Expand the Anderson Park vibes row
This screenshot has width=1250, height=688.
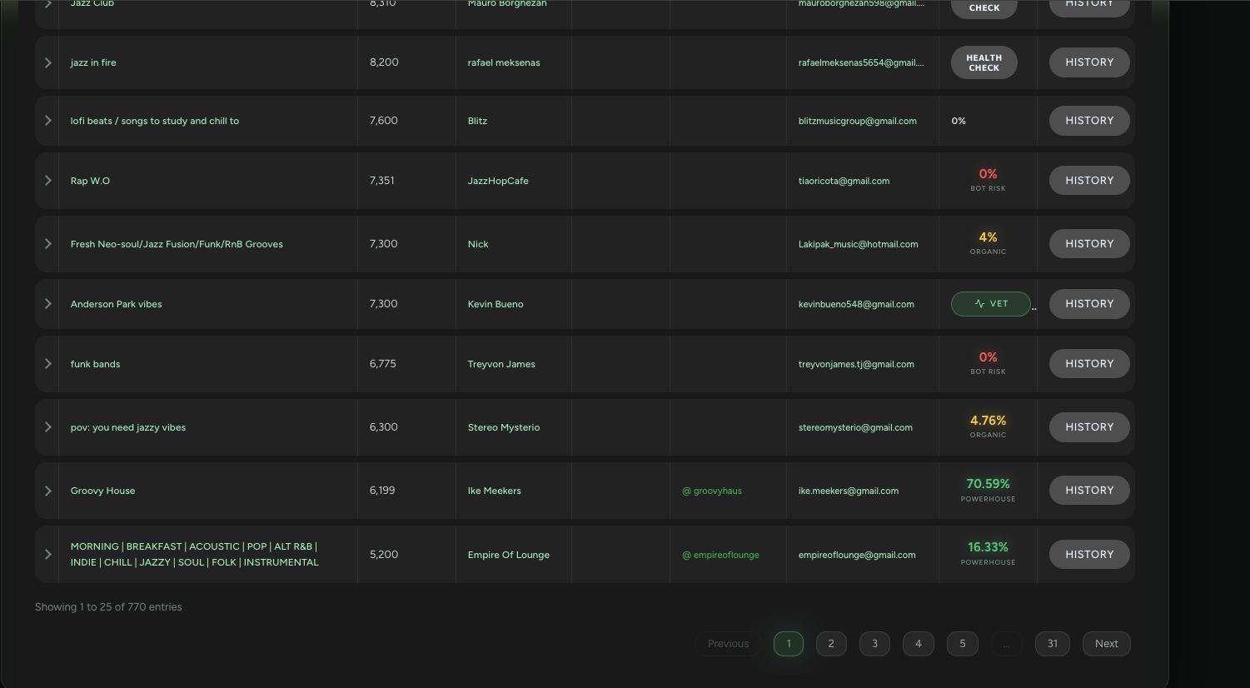coord(48,304)
